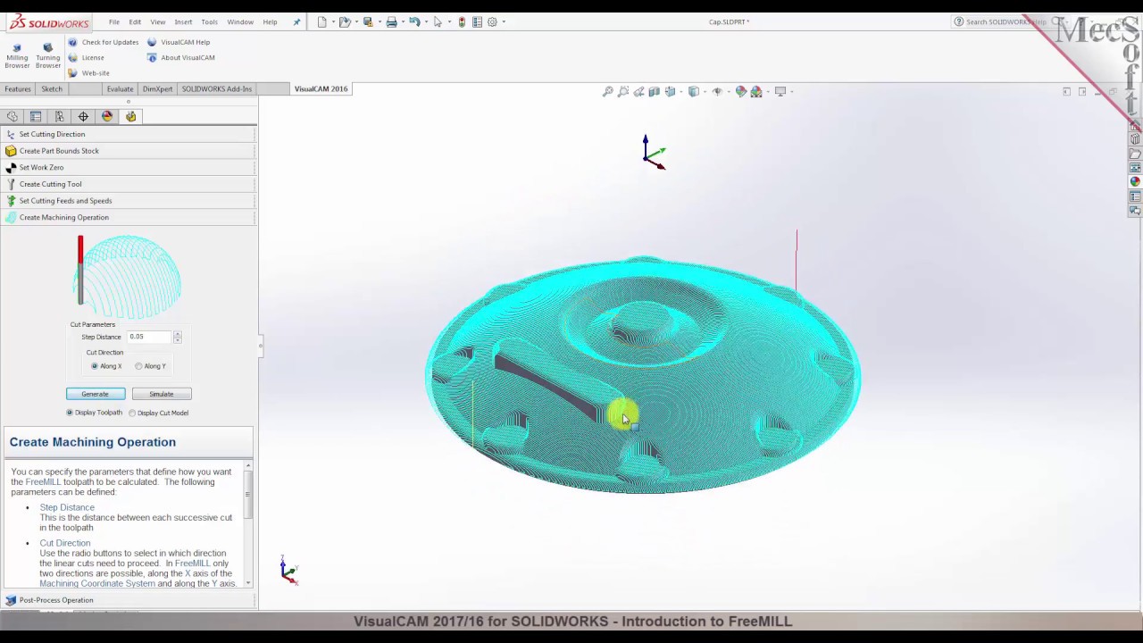Click Check for Updates
This screenshot has width=1143, height=643.
(103, 42)
